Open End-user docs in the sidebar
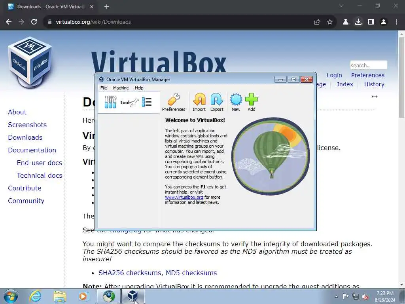This screenshot has height=304, width=405. 40,163
